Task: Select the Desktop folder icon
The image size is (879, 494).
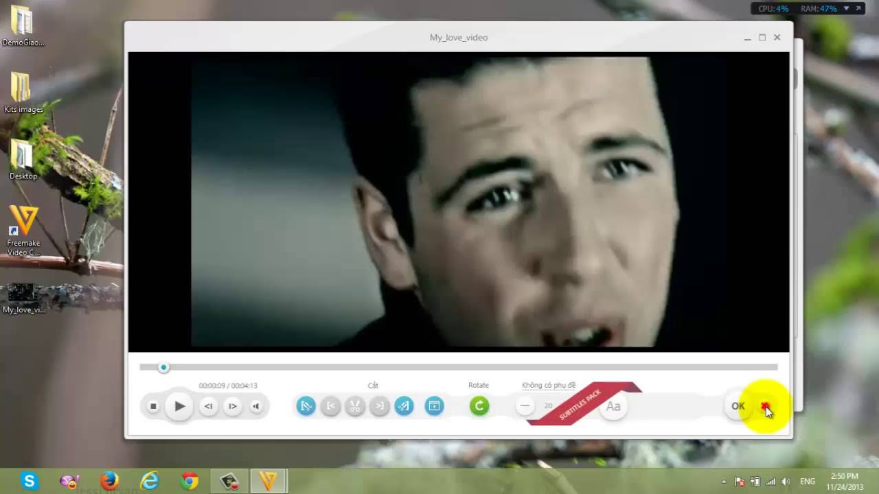Action: click(x=23, y=160)
